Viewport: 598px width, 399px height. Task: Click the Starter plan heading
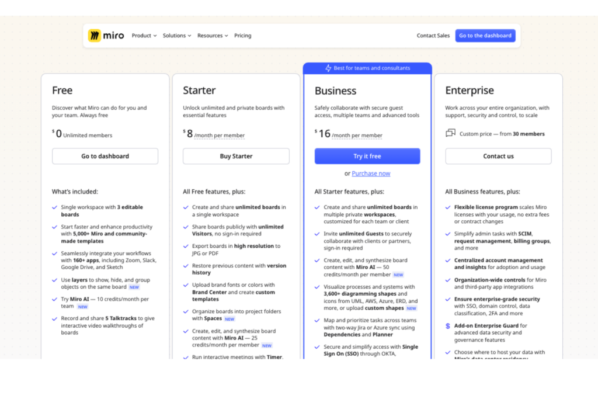point(199,91)
